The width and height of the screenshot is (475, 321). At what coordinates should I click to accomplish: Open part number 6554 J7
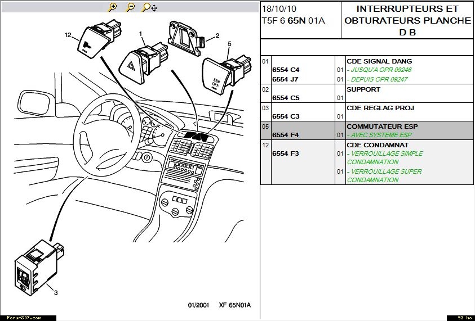pyautogui.click(x=286, y=79)
